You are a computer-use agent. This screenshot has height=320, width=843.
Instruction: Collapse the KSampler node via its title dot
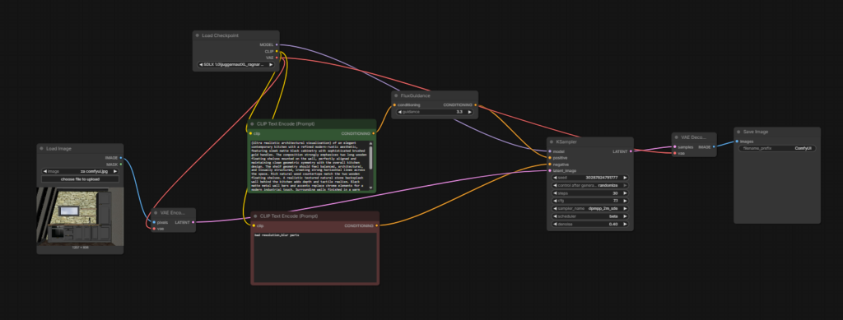552,142
